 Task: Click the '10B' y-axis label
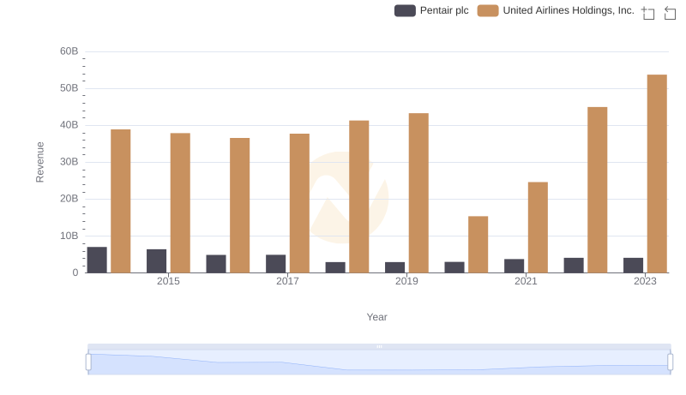point(69,236)
